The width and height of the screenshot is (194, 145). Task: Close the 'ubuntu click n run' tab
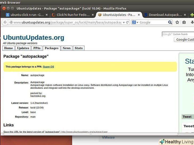click(47, 15)
